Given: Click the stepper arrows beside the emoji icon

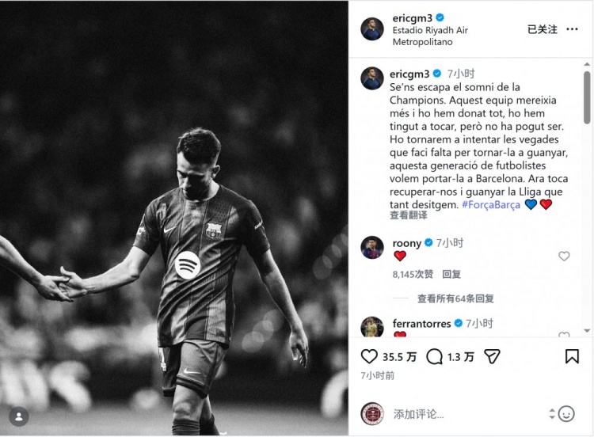Looking at the screenshot, I should (552, 413).
